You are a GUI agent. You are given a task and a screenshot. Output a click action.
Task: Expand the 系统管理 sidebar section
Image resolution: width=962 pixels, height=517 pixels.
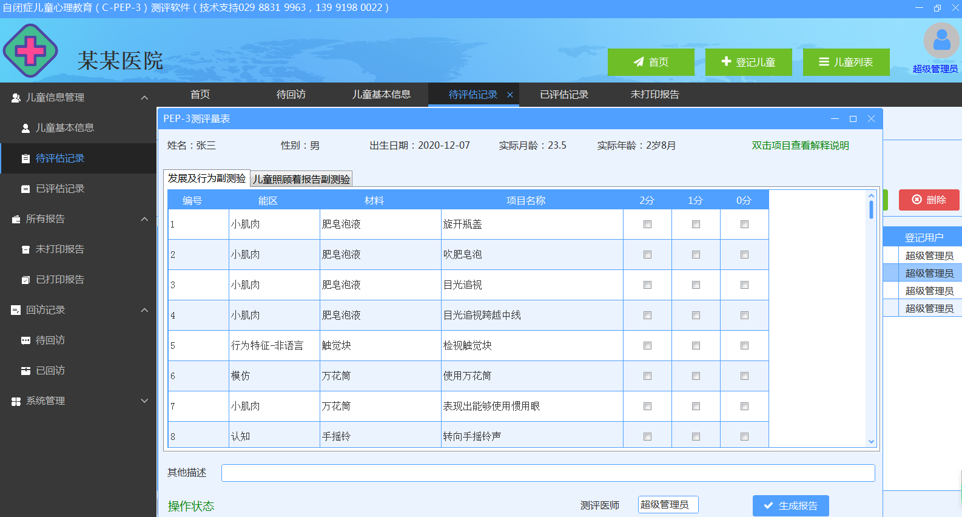(144, 401)
